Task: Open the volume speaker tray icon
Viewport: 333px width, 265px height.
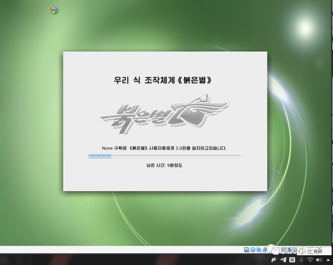Action: click(319, 260)
